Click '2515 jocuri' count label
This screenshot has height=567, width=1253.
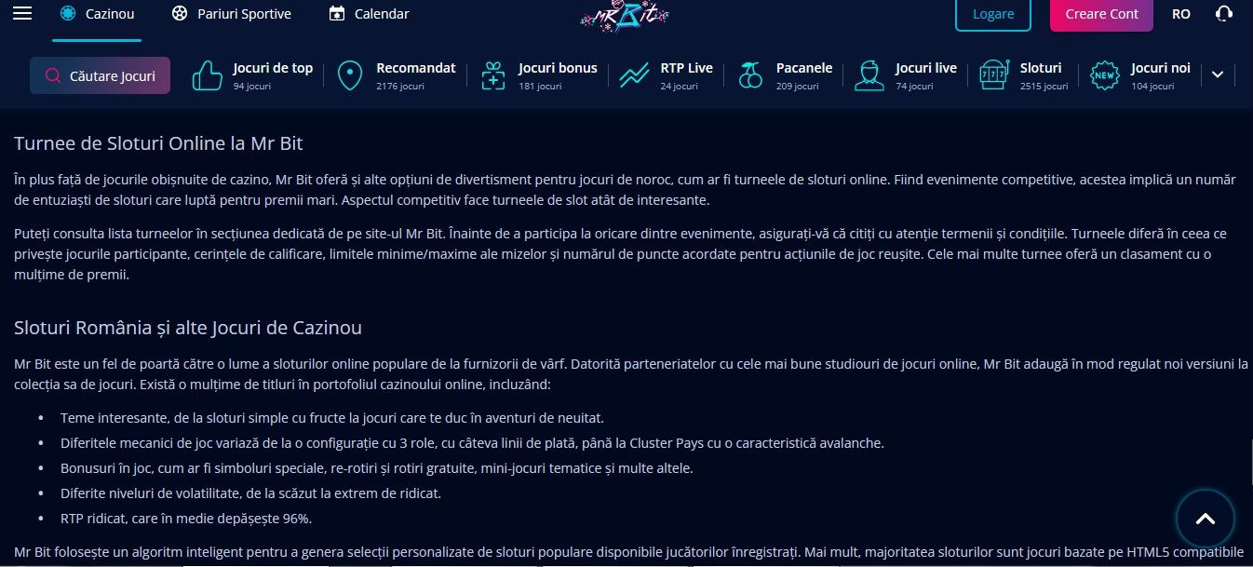(x=1044, y=86)
